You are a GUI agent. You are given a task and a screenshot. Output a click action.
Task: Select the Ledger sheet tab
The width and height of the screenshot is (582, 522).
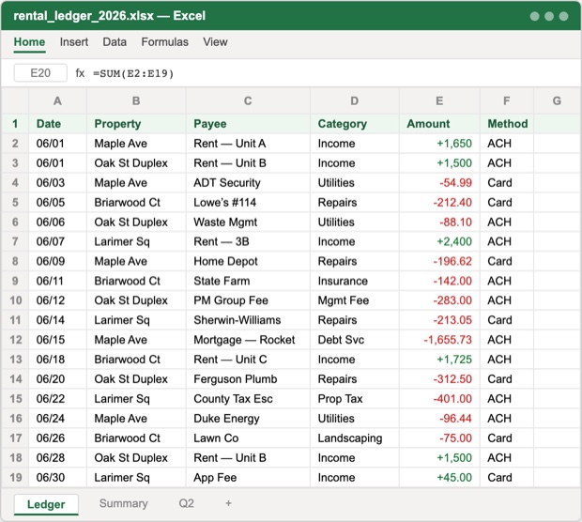coord(46,504)
